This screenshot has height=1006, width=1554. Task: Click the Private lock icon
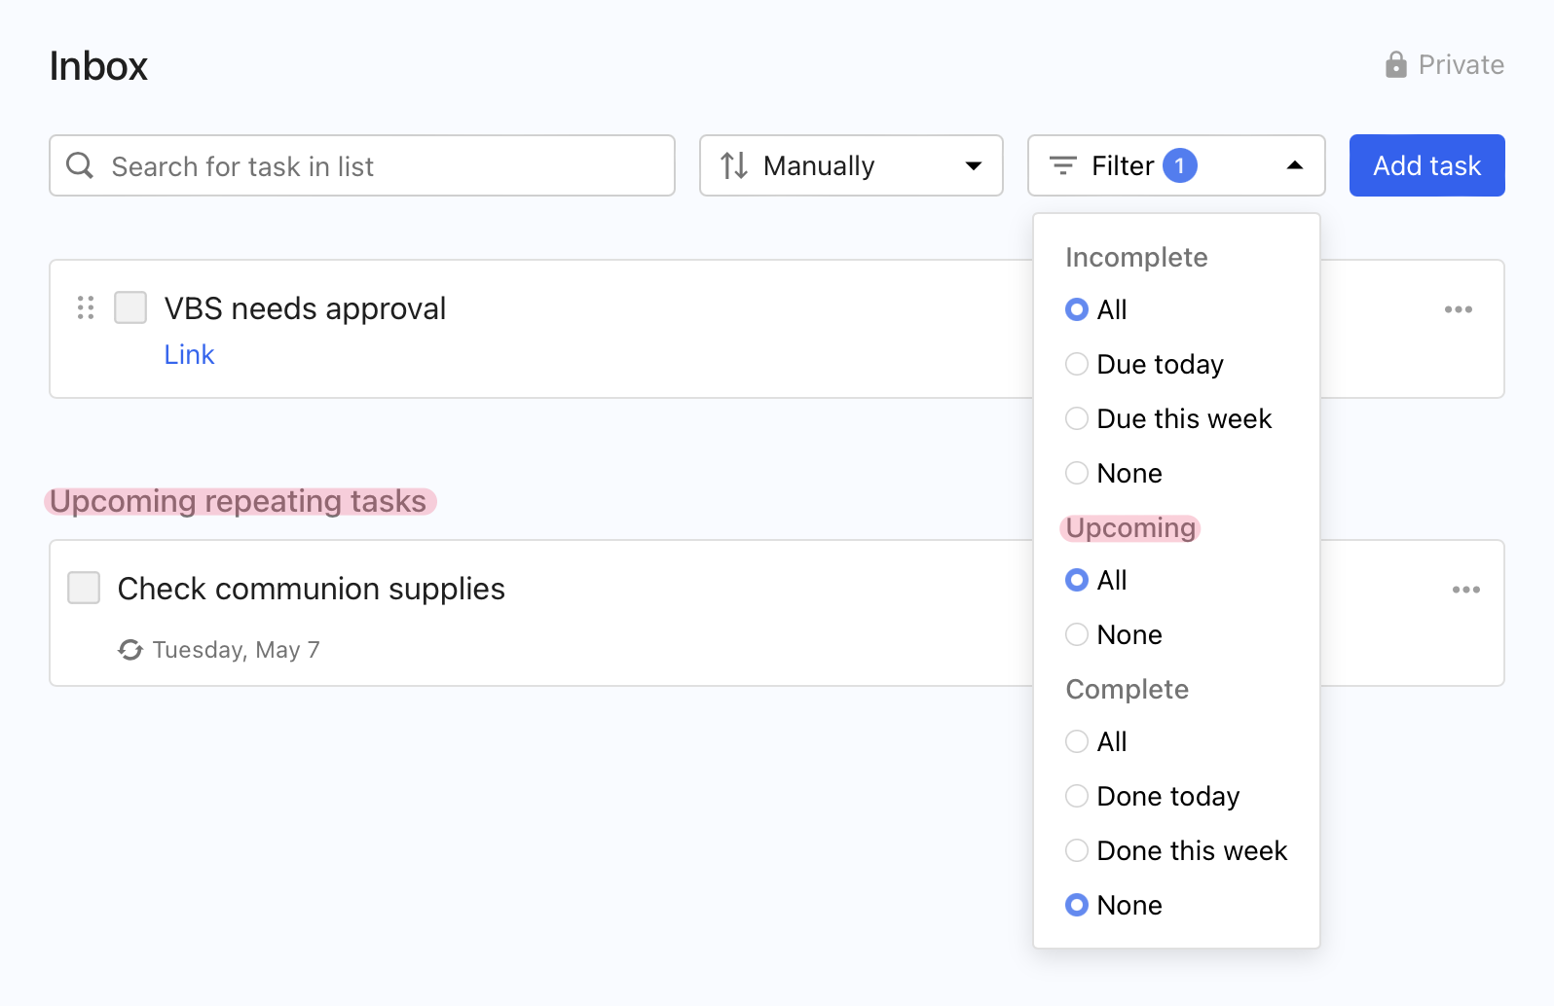coord(1395,65)
